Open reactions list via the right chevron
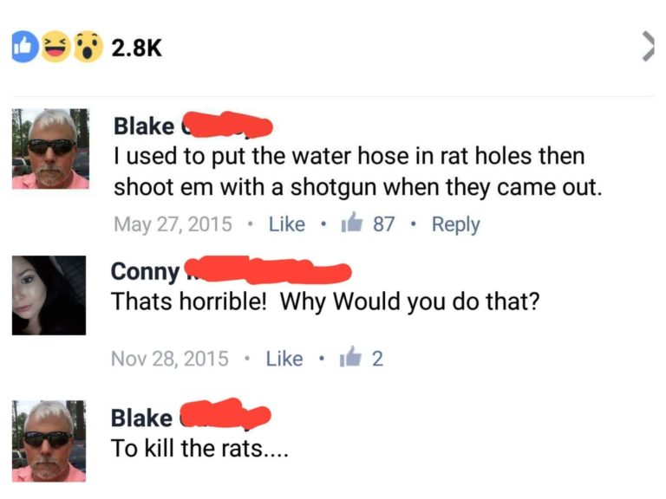Image resolution: width=666 pixels, height=499 pixels. coord(647,47)
